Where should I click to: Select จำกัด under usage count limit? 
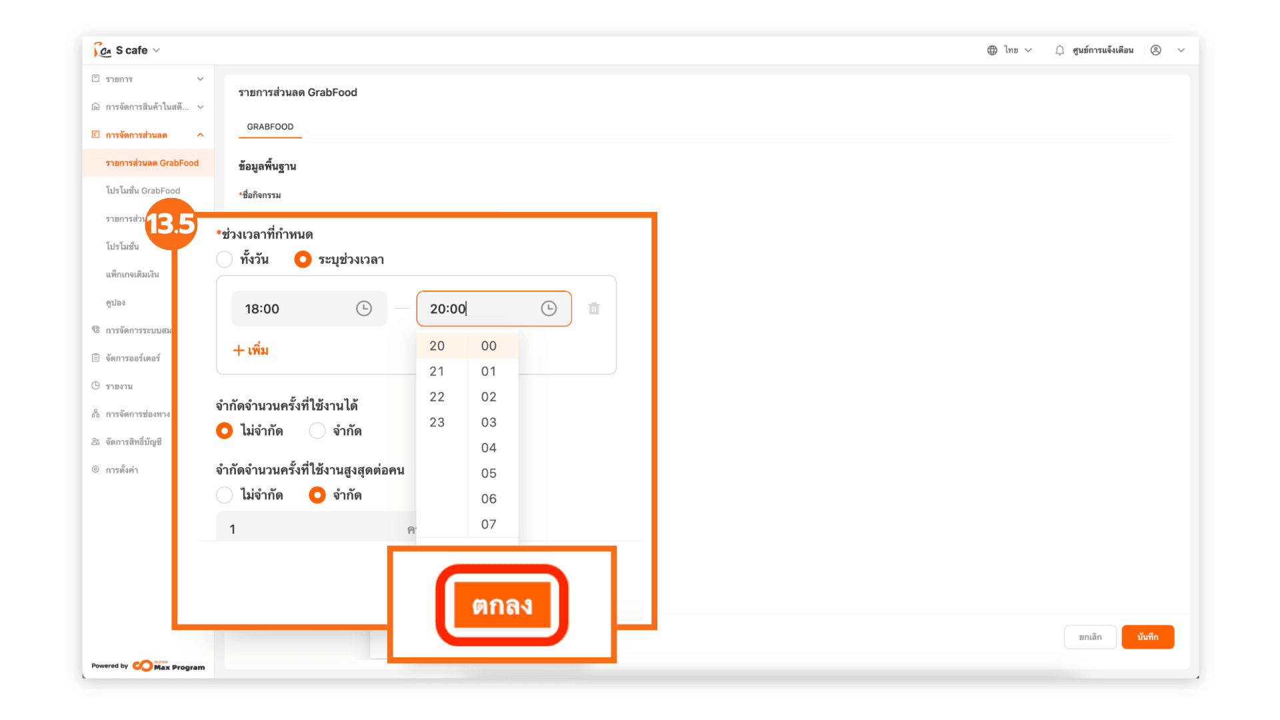pos(317,431)
